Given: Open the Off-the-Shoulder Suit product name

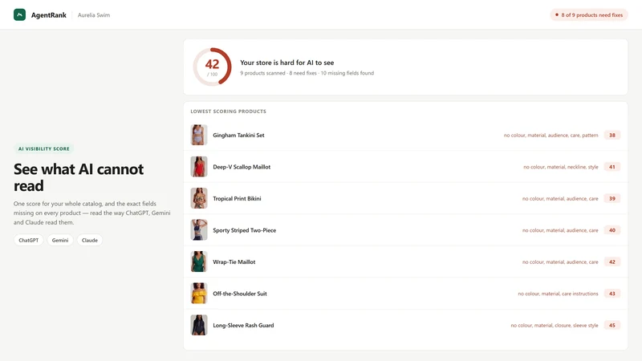Looking at the screenshot, I should point(240,294).
